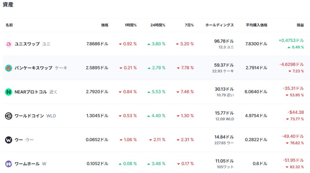
Task: Click the NEAR Protocol green logo icon
Action: 8,92
